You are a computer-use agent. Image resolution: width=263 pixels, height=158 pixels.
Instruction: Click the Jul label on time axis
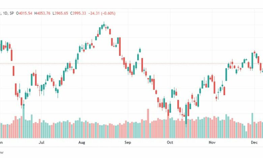(x=41, y=143)
